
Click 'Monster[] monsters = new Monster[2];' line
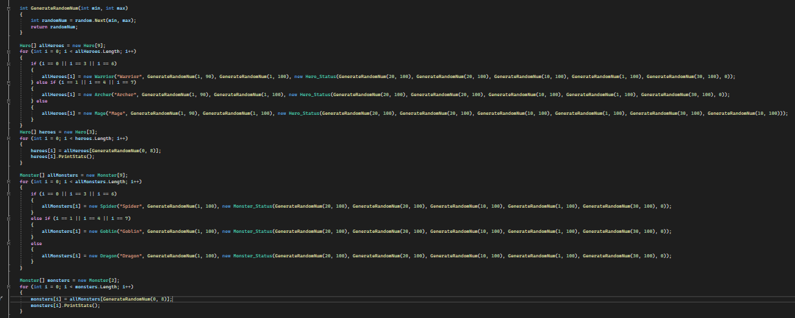(x=70, y=281)
